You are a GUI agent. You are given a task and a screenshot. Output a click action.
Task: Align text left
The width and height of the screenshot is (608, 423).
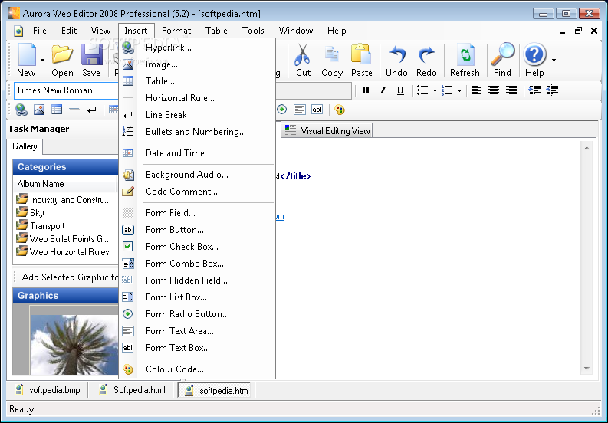(x=476, y=90)
